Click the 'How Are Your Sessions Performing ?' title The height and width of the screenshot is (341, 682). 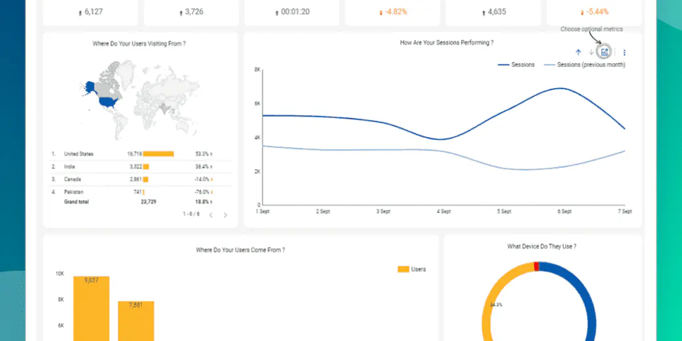[x=447, y=43]
